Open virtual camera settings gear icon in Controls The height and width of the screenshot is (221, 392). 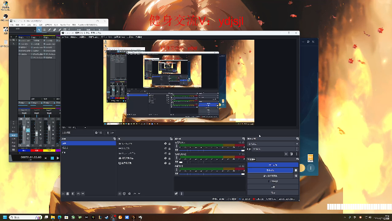tap(296, 176)
